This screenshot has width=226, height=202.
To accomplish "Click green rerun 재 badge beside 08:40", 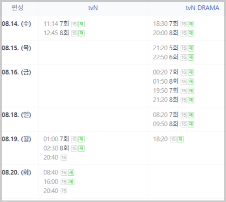I will point(71,173).
